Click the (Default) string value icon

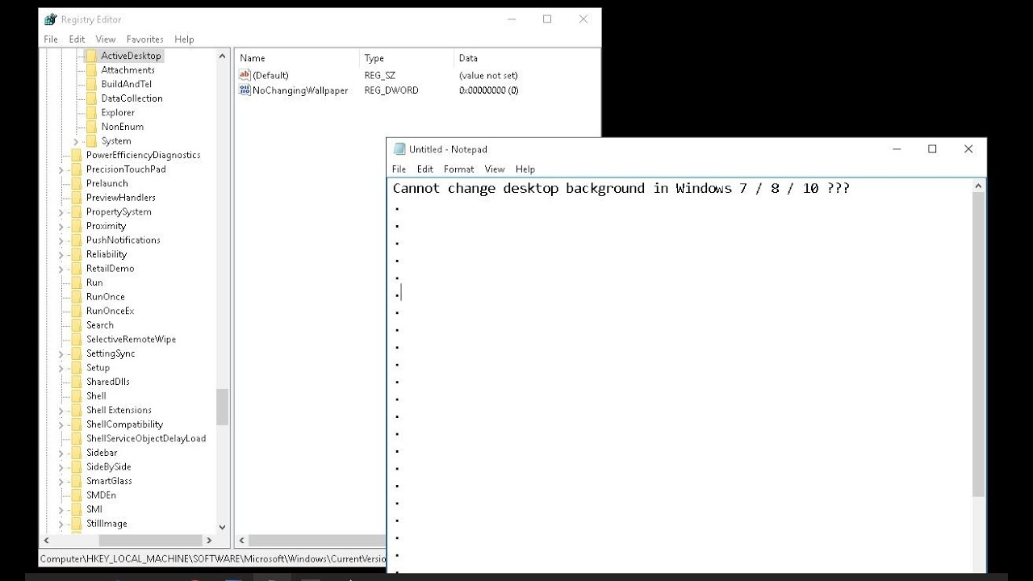(245, 75)
